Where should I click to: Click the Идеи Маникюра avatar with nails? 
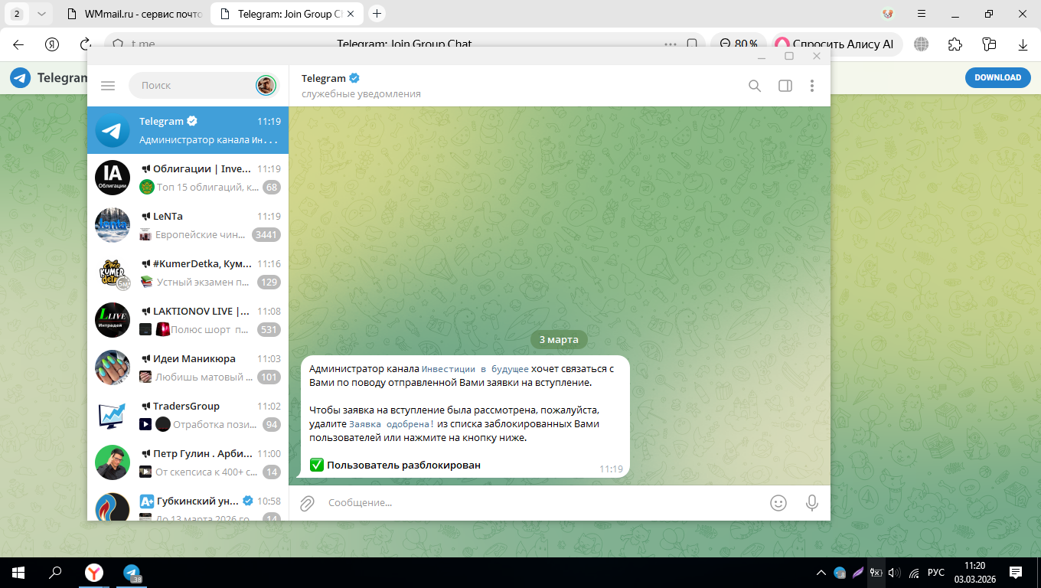tap(113, 367)
